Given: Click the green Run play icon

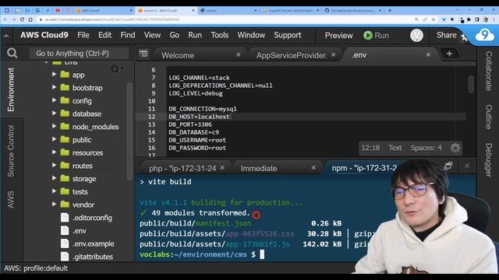Looking at the screenshot, I should pyautogui.click(x=368, y=35).
